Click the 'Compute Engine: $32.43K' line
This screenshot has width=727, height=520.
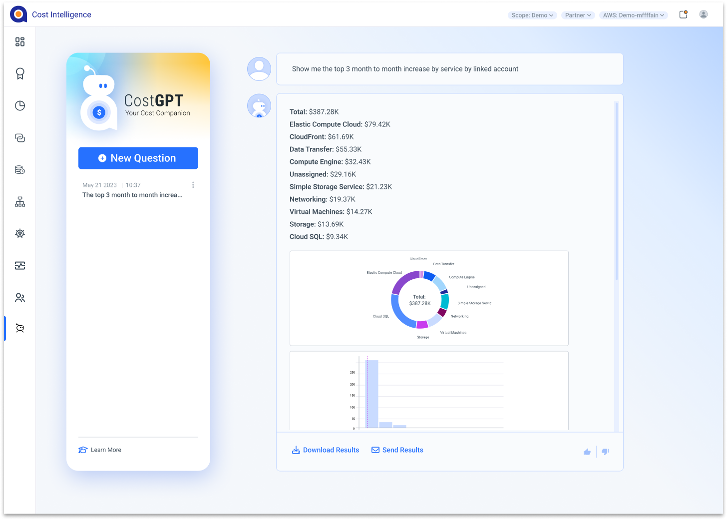coord(330,162)
